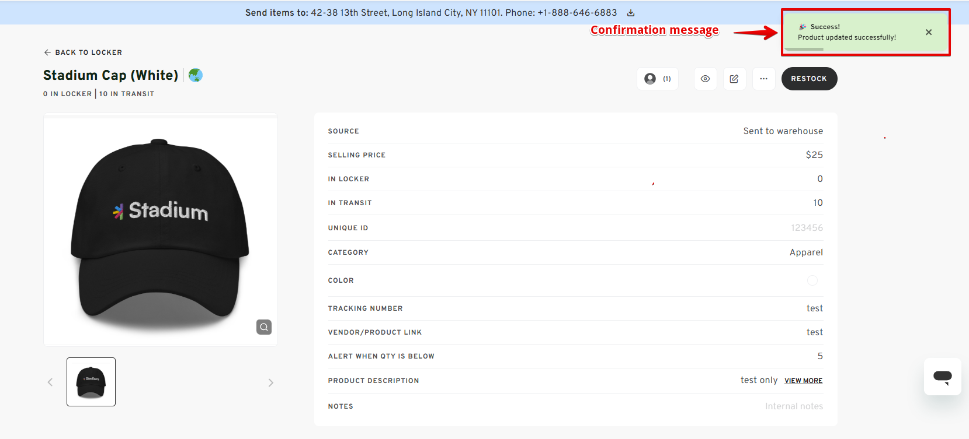Click the tracking number value 'test'
Screen dimensions: 969x439
pos(815,308)
